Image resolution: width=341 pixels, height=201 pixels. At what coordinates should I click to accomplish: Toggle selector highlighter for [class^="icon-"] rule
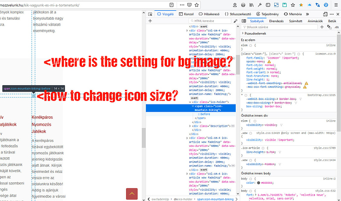click(298, 54)
